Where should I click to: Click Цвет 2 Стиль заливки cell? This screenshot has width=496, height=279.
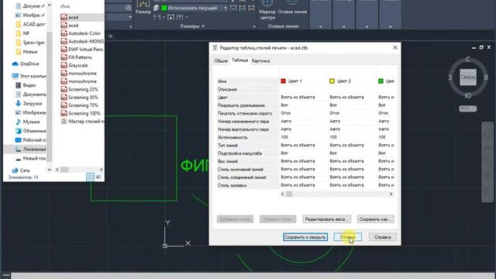(x=353, y=185)
